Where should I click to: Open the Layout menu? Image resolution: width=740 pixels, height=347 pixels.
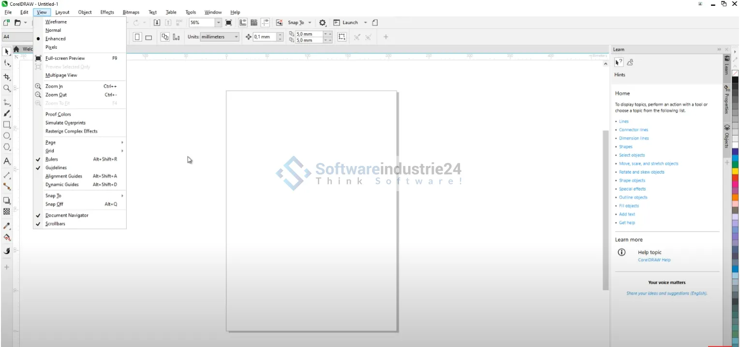tap(62, 12)
